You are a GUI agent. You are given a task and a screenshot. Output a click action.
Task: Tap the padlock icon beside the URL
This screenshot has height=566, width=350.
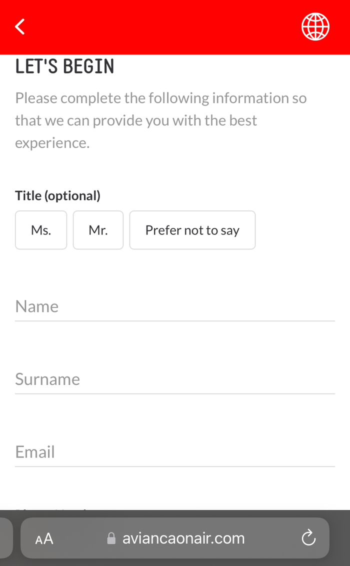pyautogui.click(x=111, y=538)
